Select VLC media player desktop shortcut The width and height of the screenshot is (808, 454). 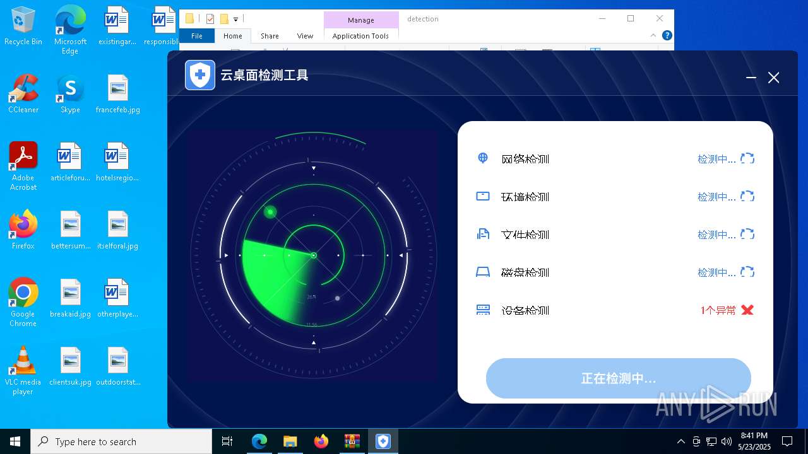click(23, 370)
